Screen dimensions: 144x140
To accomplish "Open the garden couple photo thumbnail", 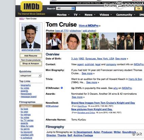I will pyautogui.click(x=90, y=41).
